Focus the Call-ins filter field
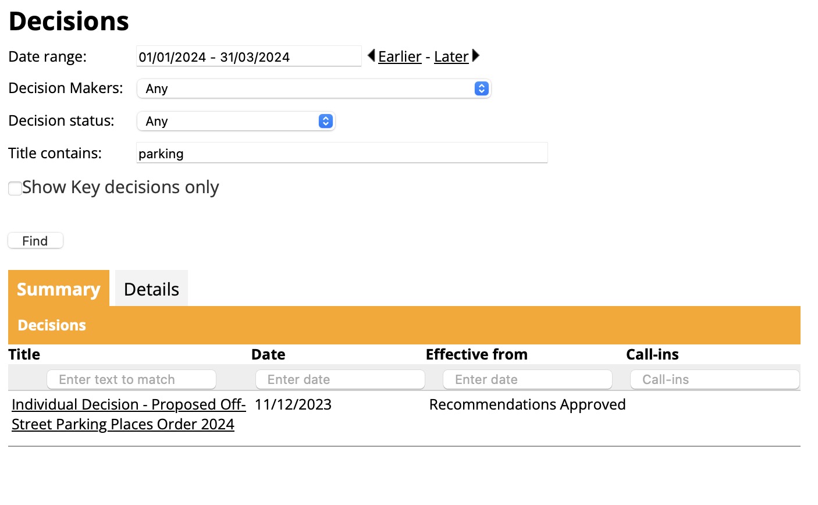 pyautogui.click(x=714, y=379)
